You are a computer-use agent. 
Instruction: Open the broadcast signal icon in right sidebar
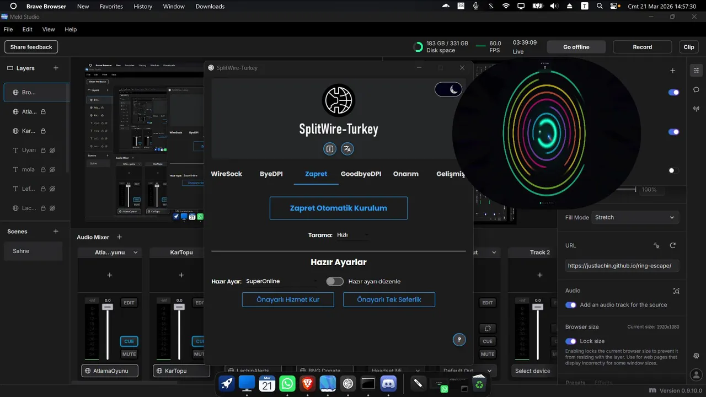tap(696, 109)
